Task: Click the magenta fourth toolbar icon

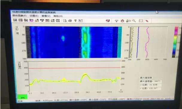Action: [31, 20]
